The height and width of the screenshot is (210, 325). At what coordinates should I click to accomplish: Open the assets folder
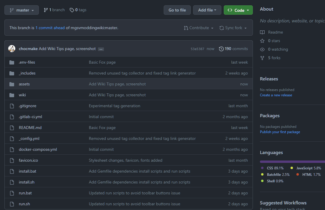click(24, 84)
